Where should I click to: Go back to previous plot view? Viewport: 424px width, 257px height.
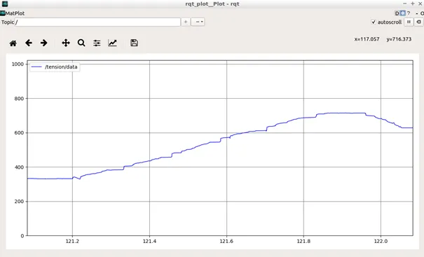29,43
